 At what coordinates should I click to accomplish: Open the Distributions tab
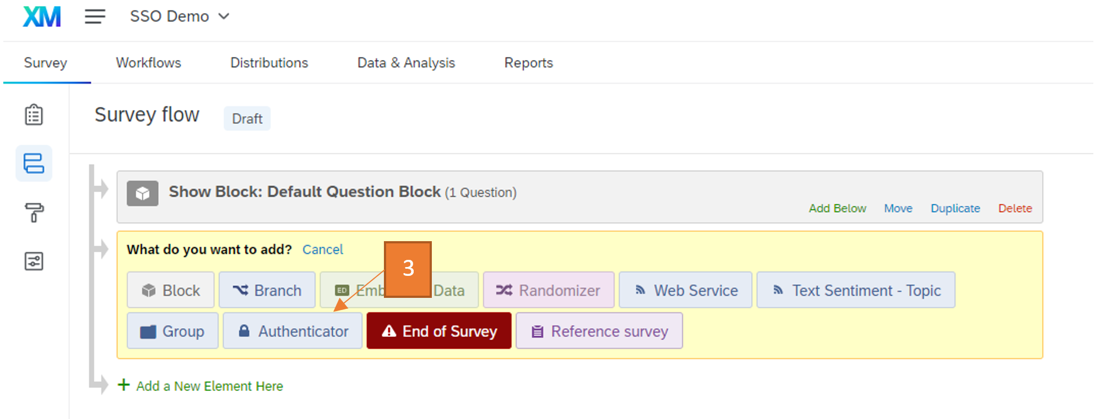pyautogui.click(x=269, y=63)
